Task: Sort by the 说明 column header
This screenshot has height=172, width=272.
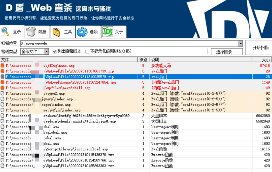Action: coord(201,60)
